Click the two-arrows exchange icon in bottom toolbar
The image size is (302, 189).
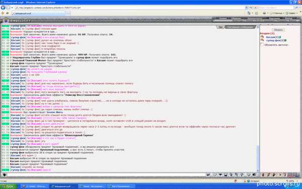tap(268, 175)
